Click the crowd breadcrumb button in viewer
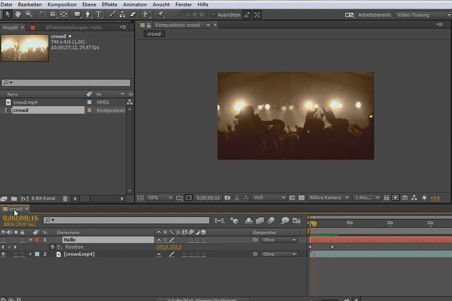 pyautogui.click(x=154, y=34)
